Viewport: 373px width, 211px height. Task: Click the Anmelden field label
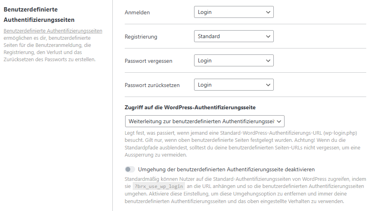[137, 13]
